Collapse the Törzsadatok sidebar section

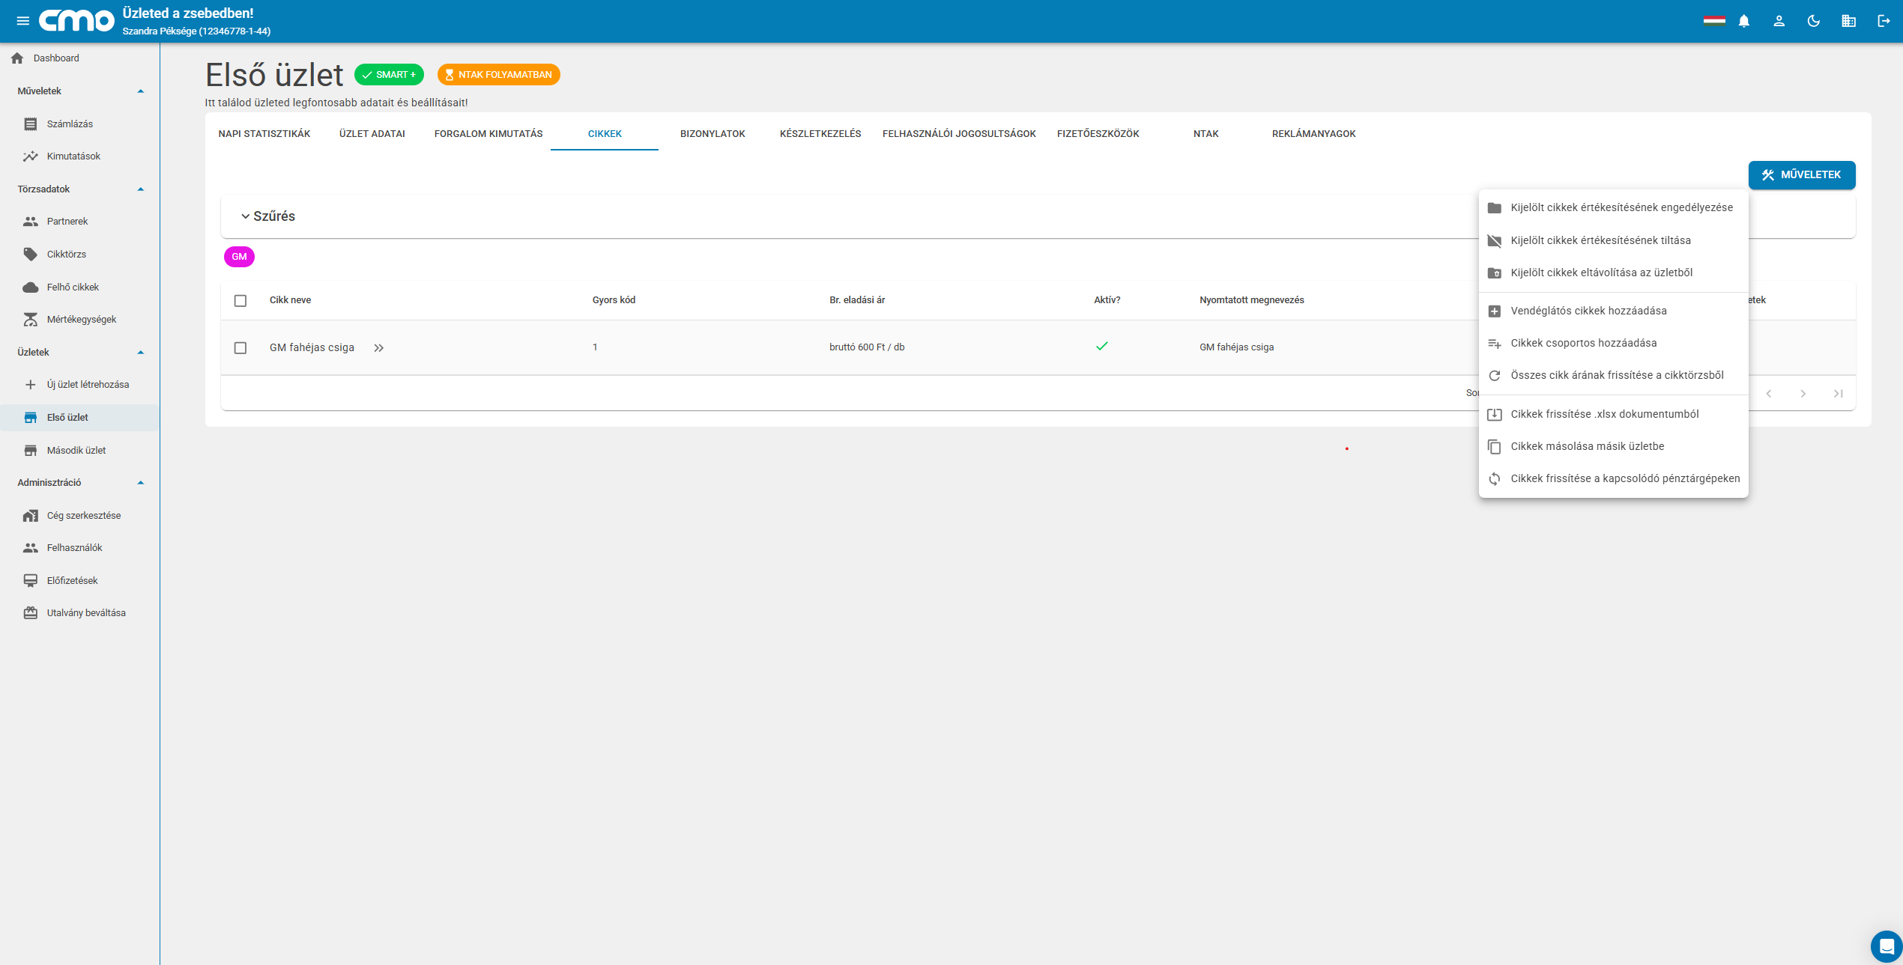coord(140,189)
